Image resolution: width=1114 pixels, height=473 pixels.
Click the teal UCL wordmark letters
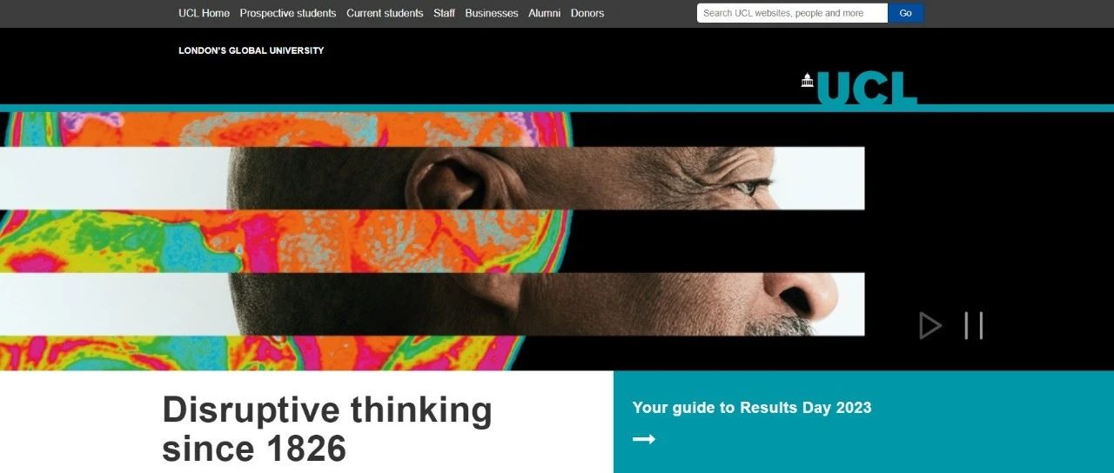pyautogui.click(x=867, y=88)
